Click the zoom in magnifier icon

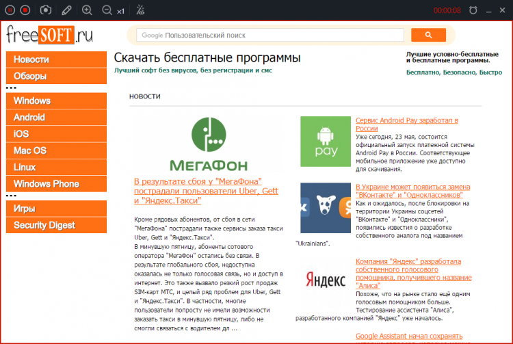[x=87, y=10]
